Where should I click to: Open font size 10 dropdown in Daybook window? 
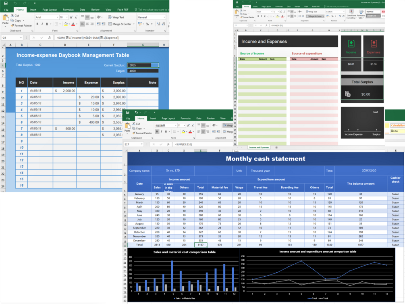click(67, 17)
